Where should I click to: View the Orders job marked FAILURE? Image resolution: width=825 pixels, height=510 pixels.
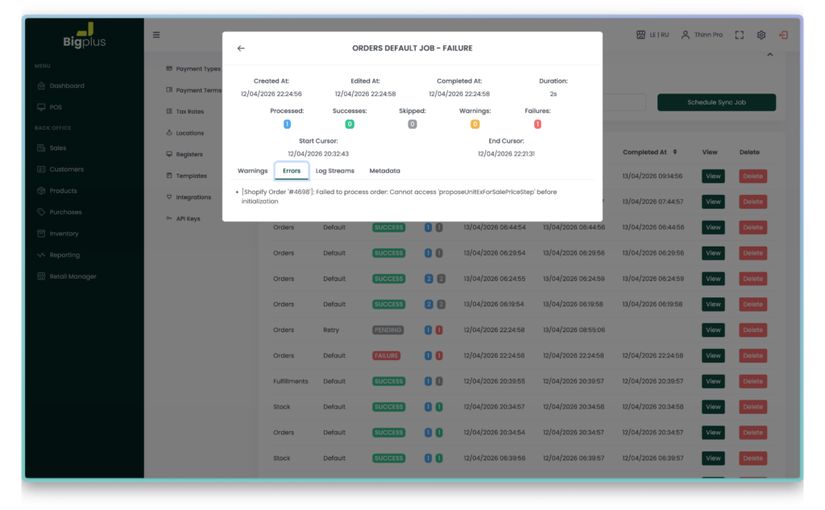pyautogui.click(x=713, y=356)
